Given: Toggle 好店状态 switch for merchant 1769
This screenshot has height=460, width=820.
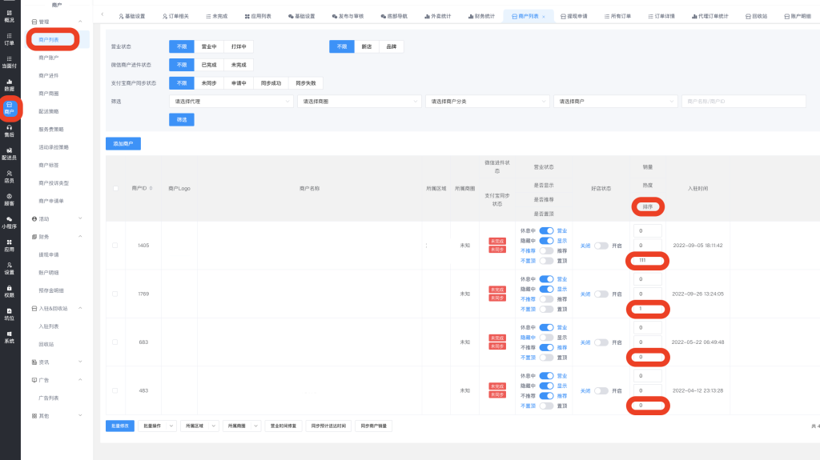Looking at the screenshot, I should [x=601, y=294].
